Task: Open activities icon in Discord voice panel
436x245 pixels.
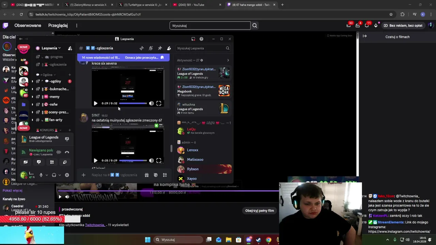Action: pos(52,162)
